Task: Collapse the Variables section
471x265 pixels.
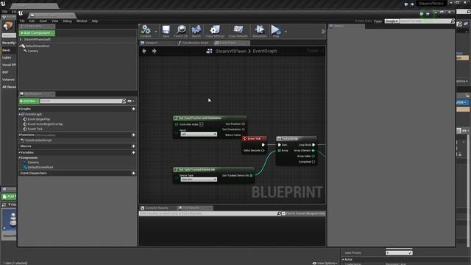Action: point(20,152)
